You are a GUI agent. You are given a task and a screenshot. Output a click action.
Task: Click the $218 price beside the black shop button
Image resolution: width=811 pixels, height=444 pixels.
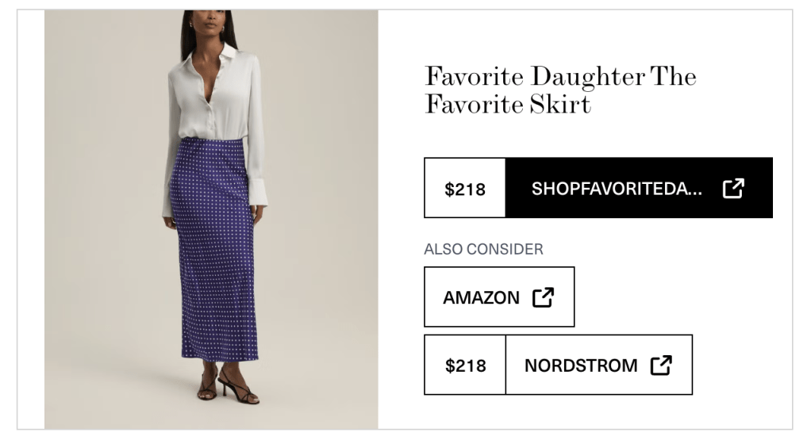coord(465,189)
